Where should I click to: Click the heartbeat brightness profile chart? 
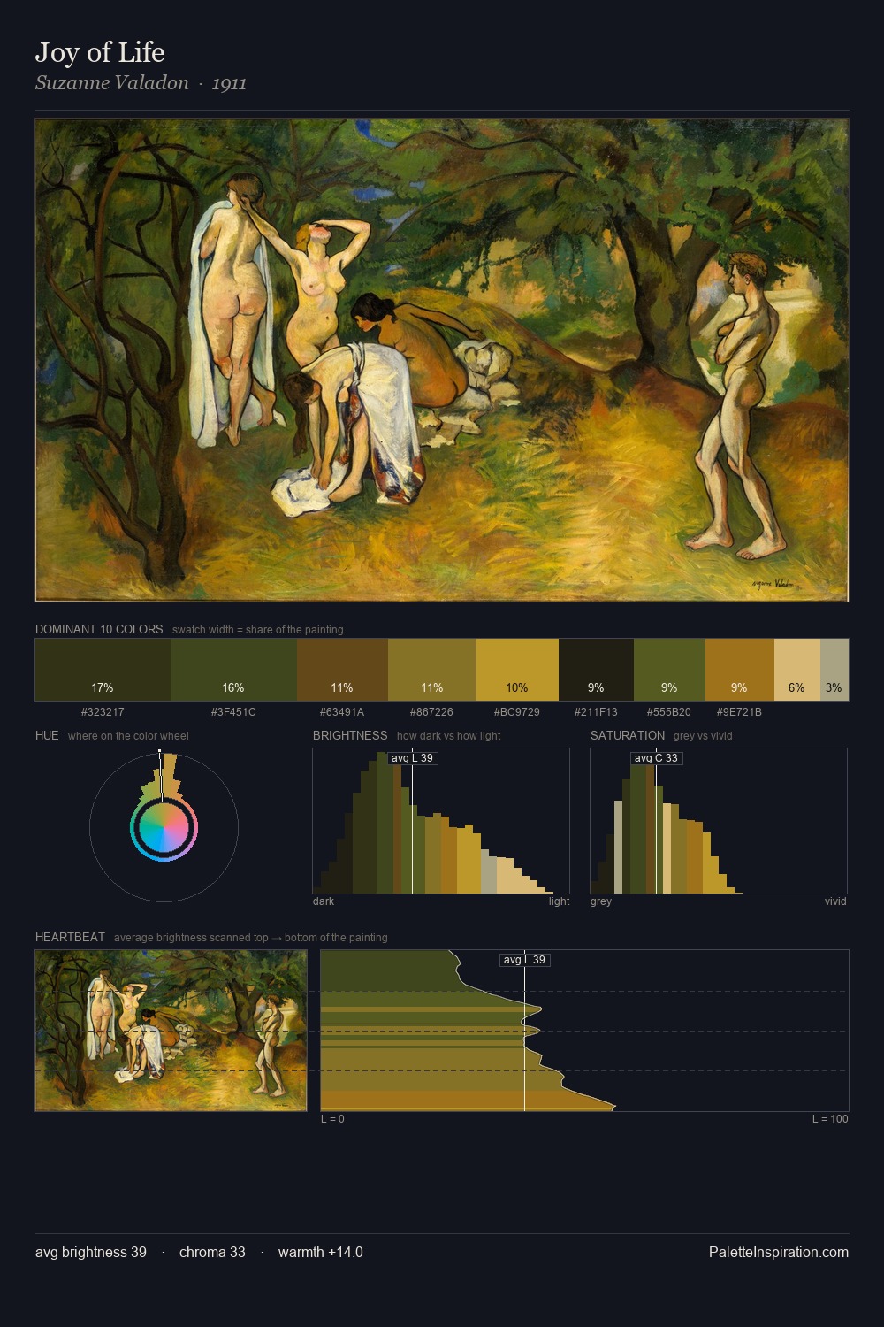tap(584, 1031)
